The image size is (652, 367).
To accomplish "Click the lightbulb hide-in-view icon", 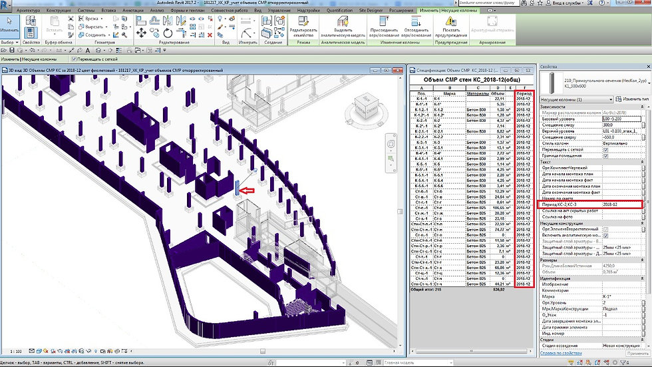I will (x=220, y=19).
